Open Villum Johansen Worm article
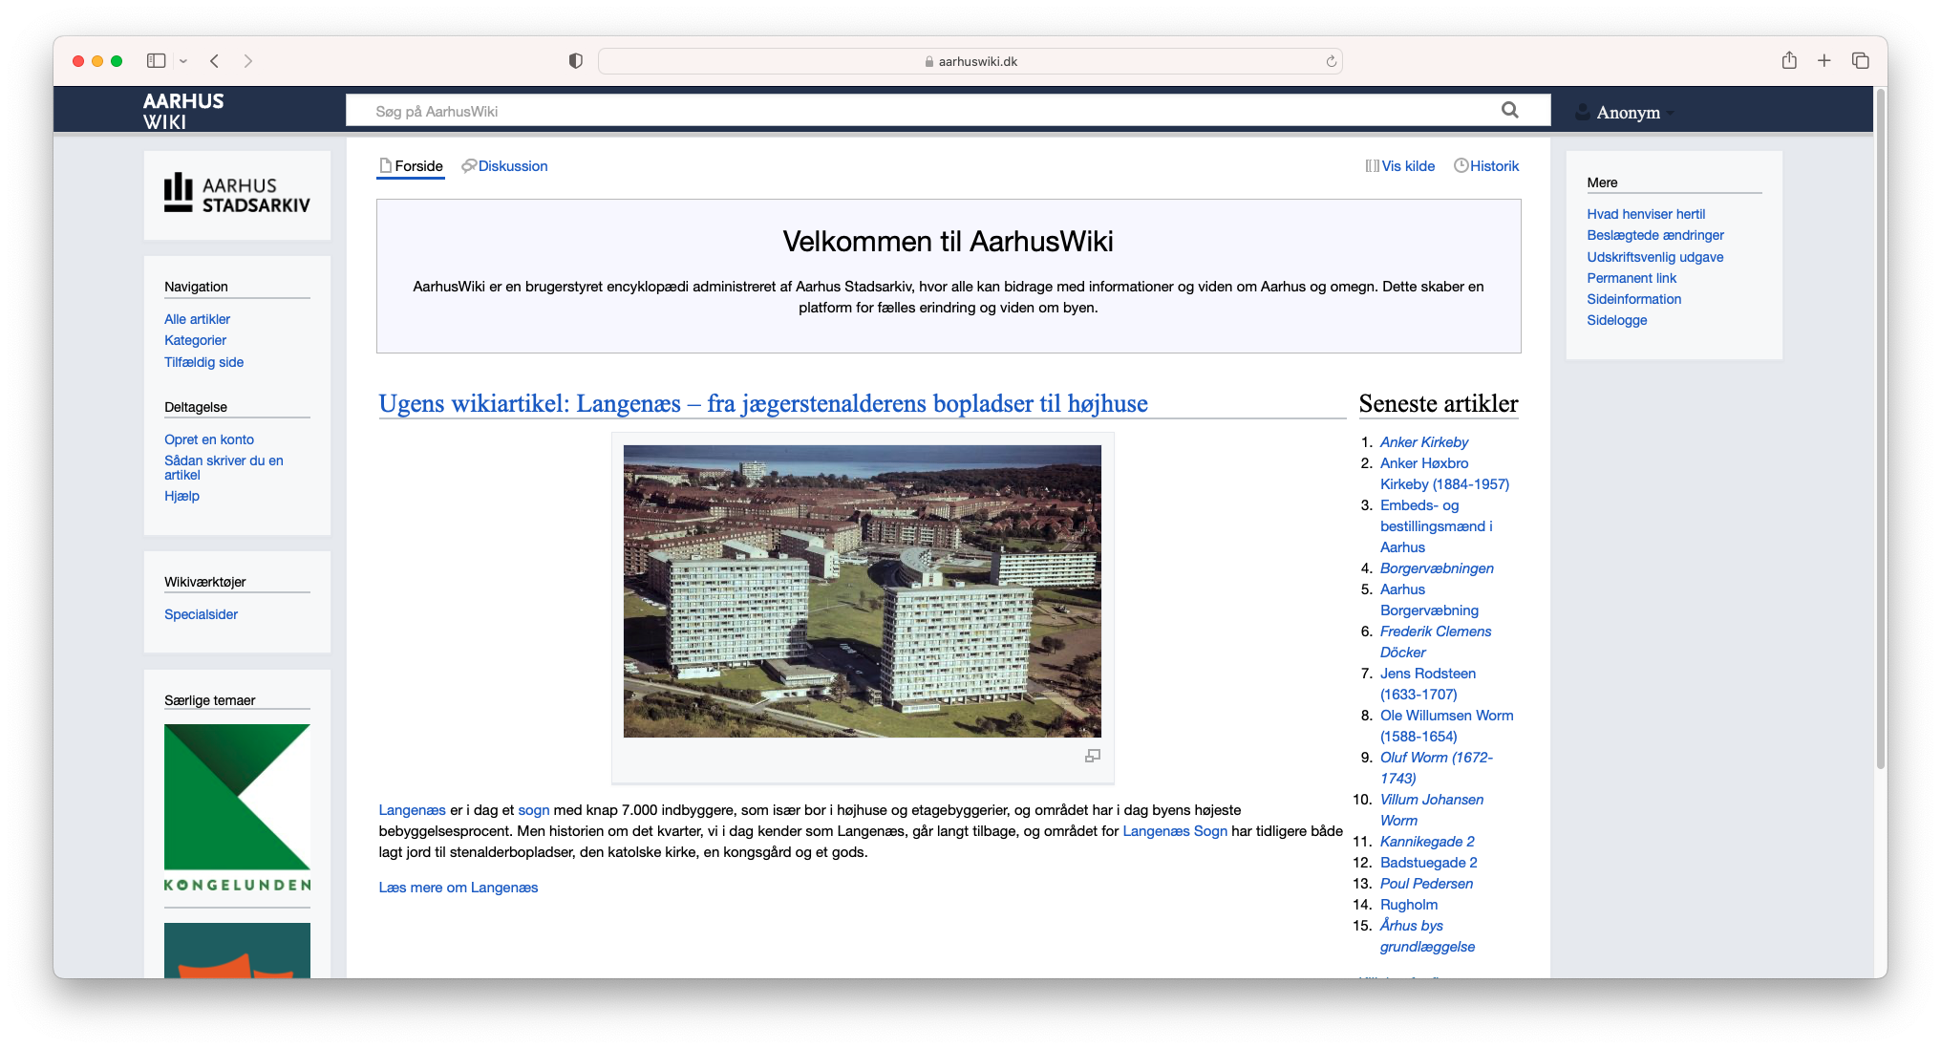Image resolution: width=1941 pixels, height=1049 pixels. click(x=1431, y=810)
